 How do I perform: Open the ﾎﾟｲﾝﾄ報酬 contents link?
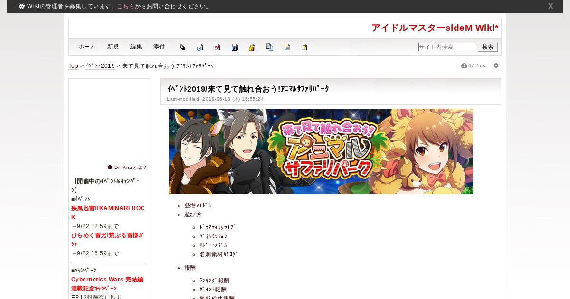click(x=213, y=290)
